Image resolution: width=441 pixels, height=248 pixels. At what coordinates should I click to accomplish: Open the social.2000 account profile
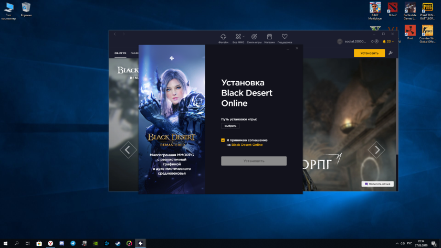point(352,41)
